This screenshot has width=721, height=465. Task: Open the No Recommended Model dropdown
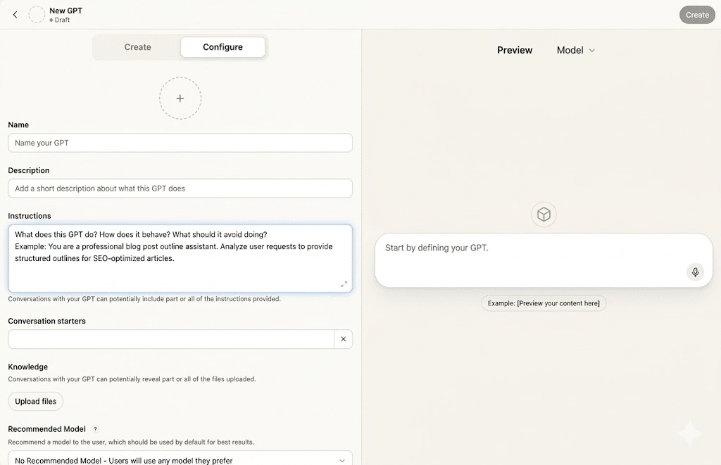click(180, 460)
